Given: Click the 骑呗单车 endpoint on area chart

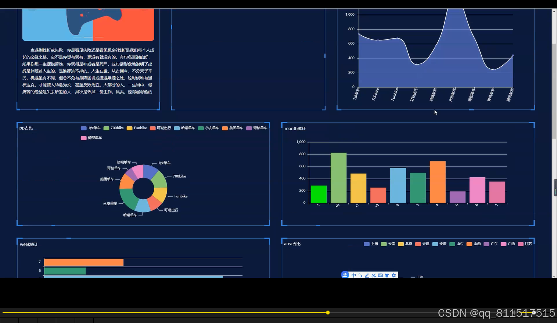Looking at the screenshot, I should 513,55.
